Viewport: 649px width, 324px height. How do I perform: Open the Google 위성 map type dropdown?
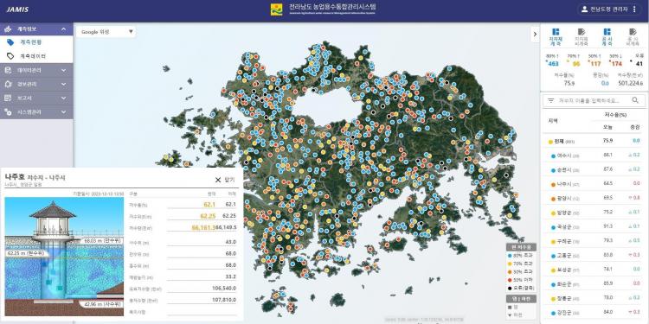coord(106,32)
